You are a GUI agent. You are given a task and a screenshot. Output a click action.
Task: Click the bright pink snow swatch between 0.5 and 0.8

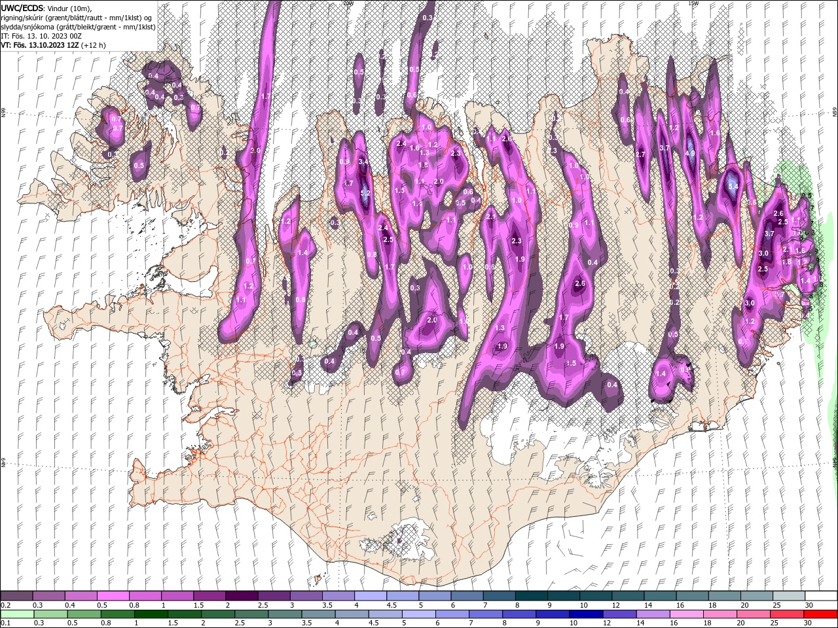[x=113, y=596]
